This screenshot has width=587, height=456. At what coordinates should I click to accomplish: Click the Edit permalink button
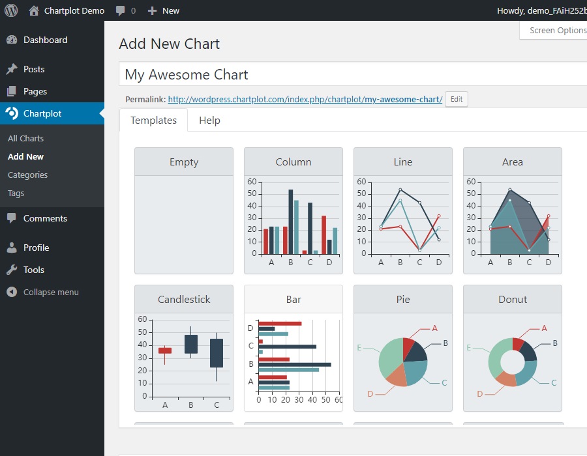(457, 99)
